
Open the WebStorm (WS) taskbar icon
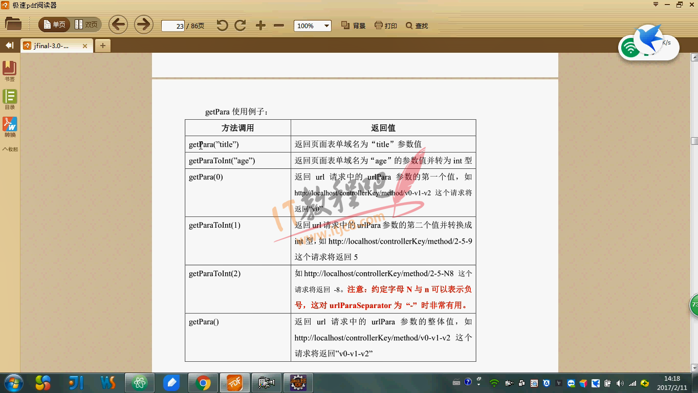108,383
